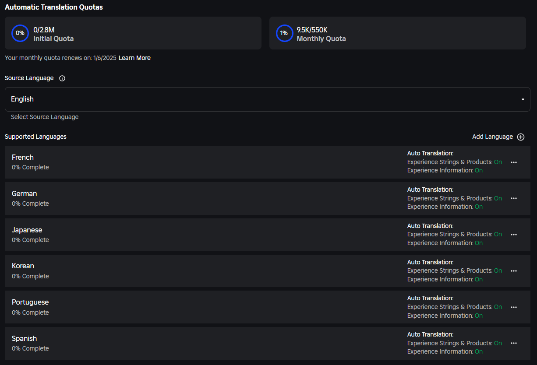Click the Source Language info icon
The image size is (537, 365).
click(62, 78)
